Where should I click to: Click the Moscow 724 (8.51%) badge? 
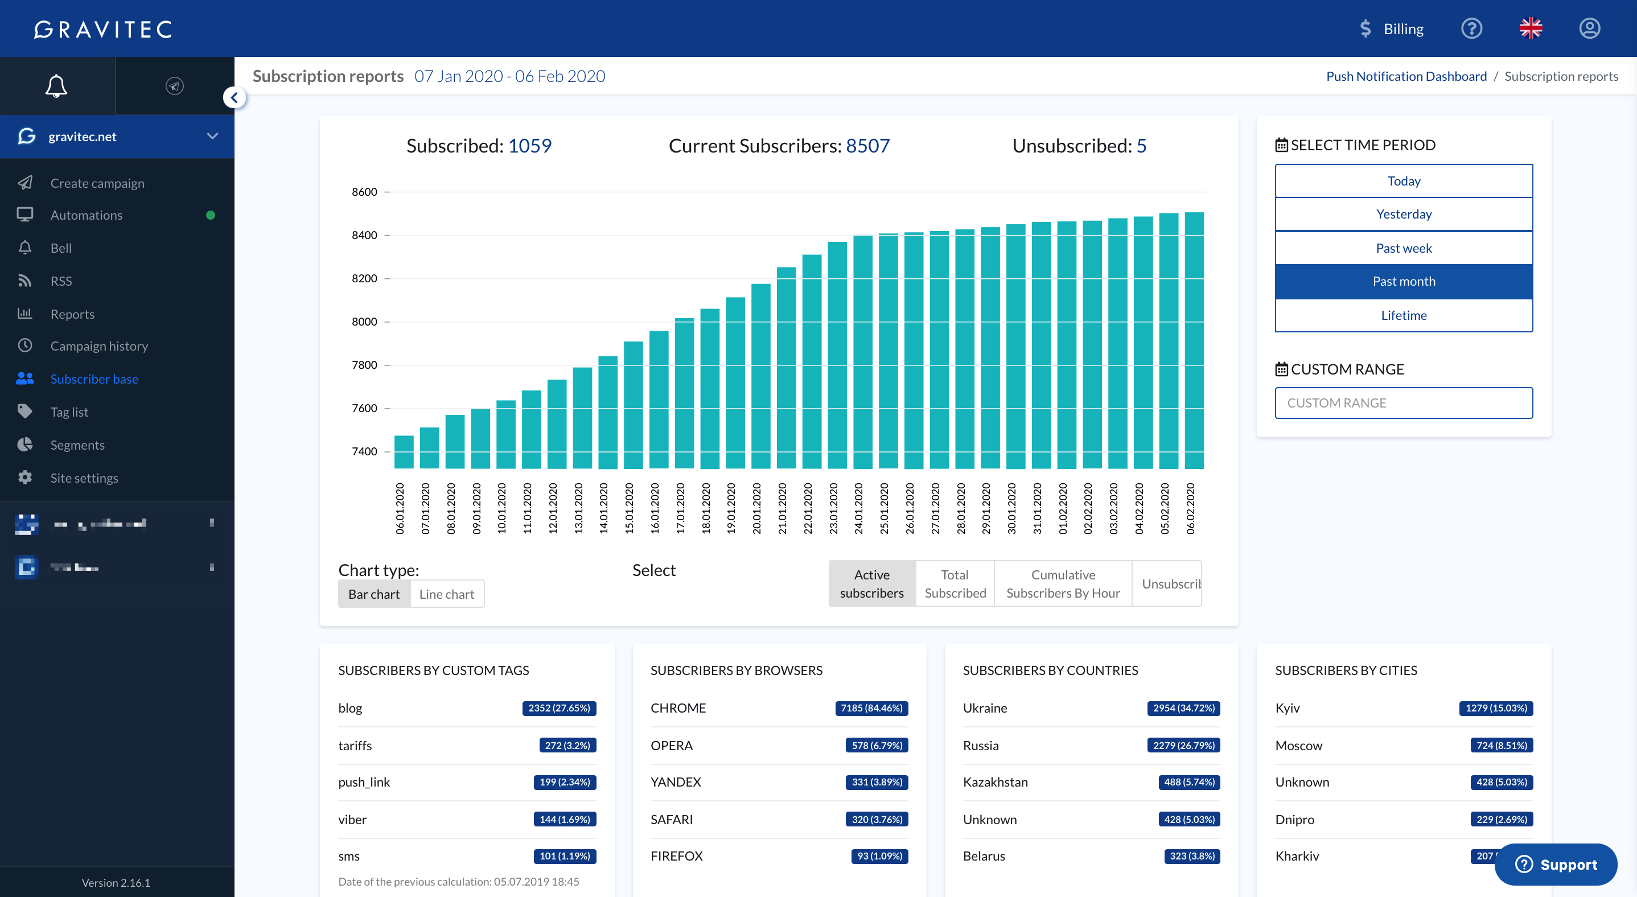1502,745
